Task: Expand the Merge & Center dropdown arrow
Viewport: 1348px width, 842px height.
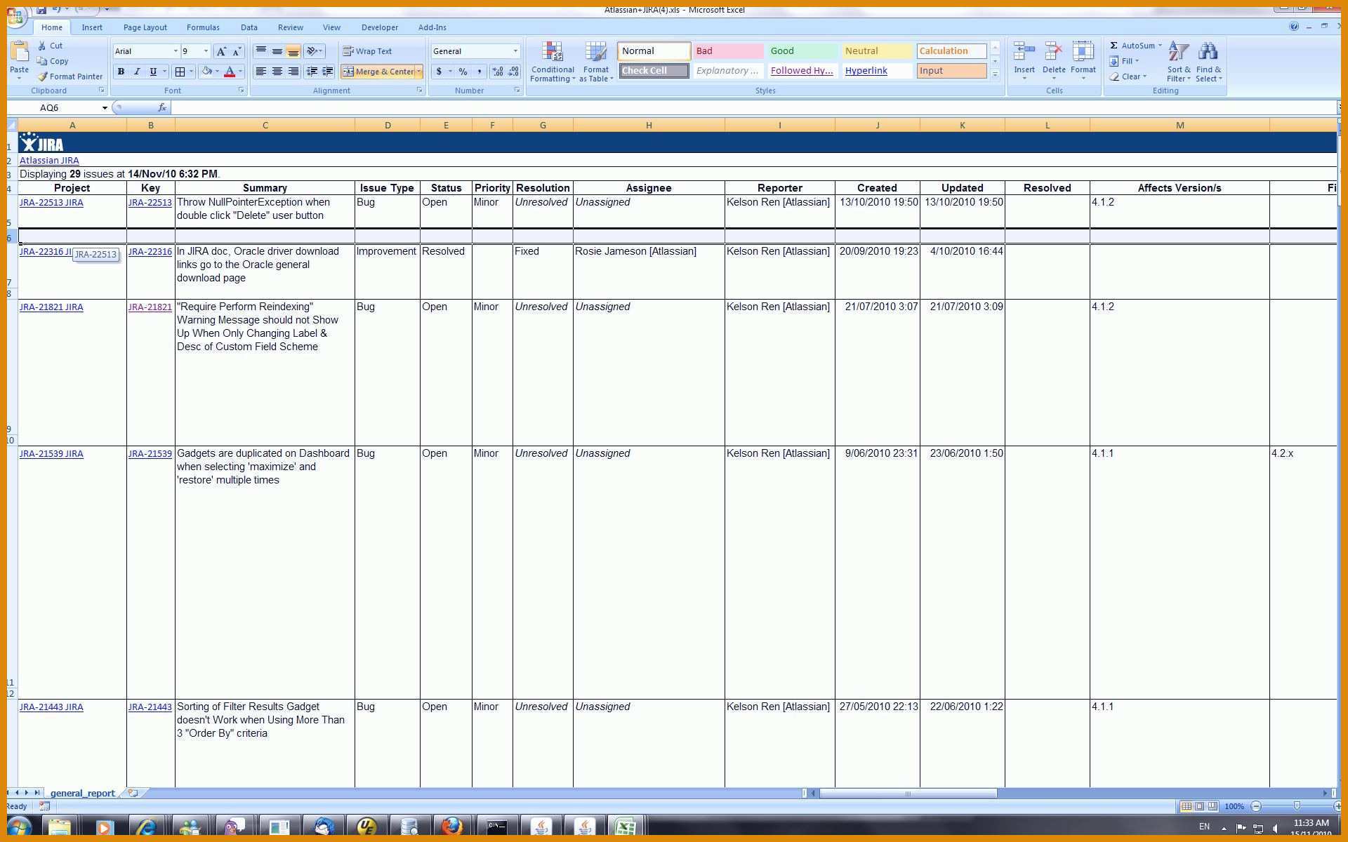Action: point(419,72)
